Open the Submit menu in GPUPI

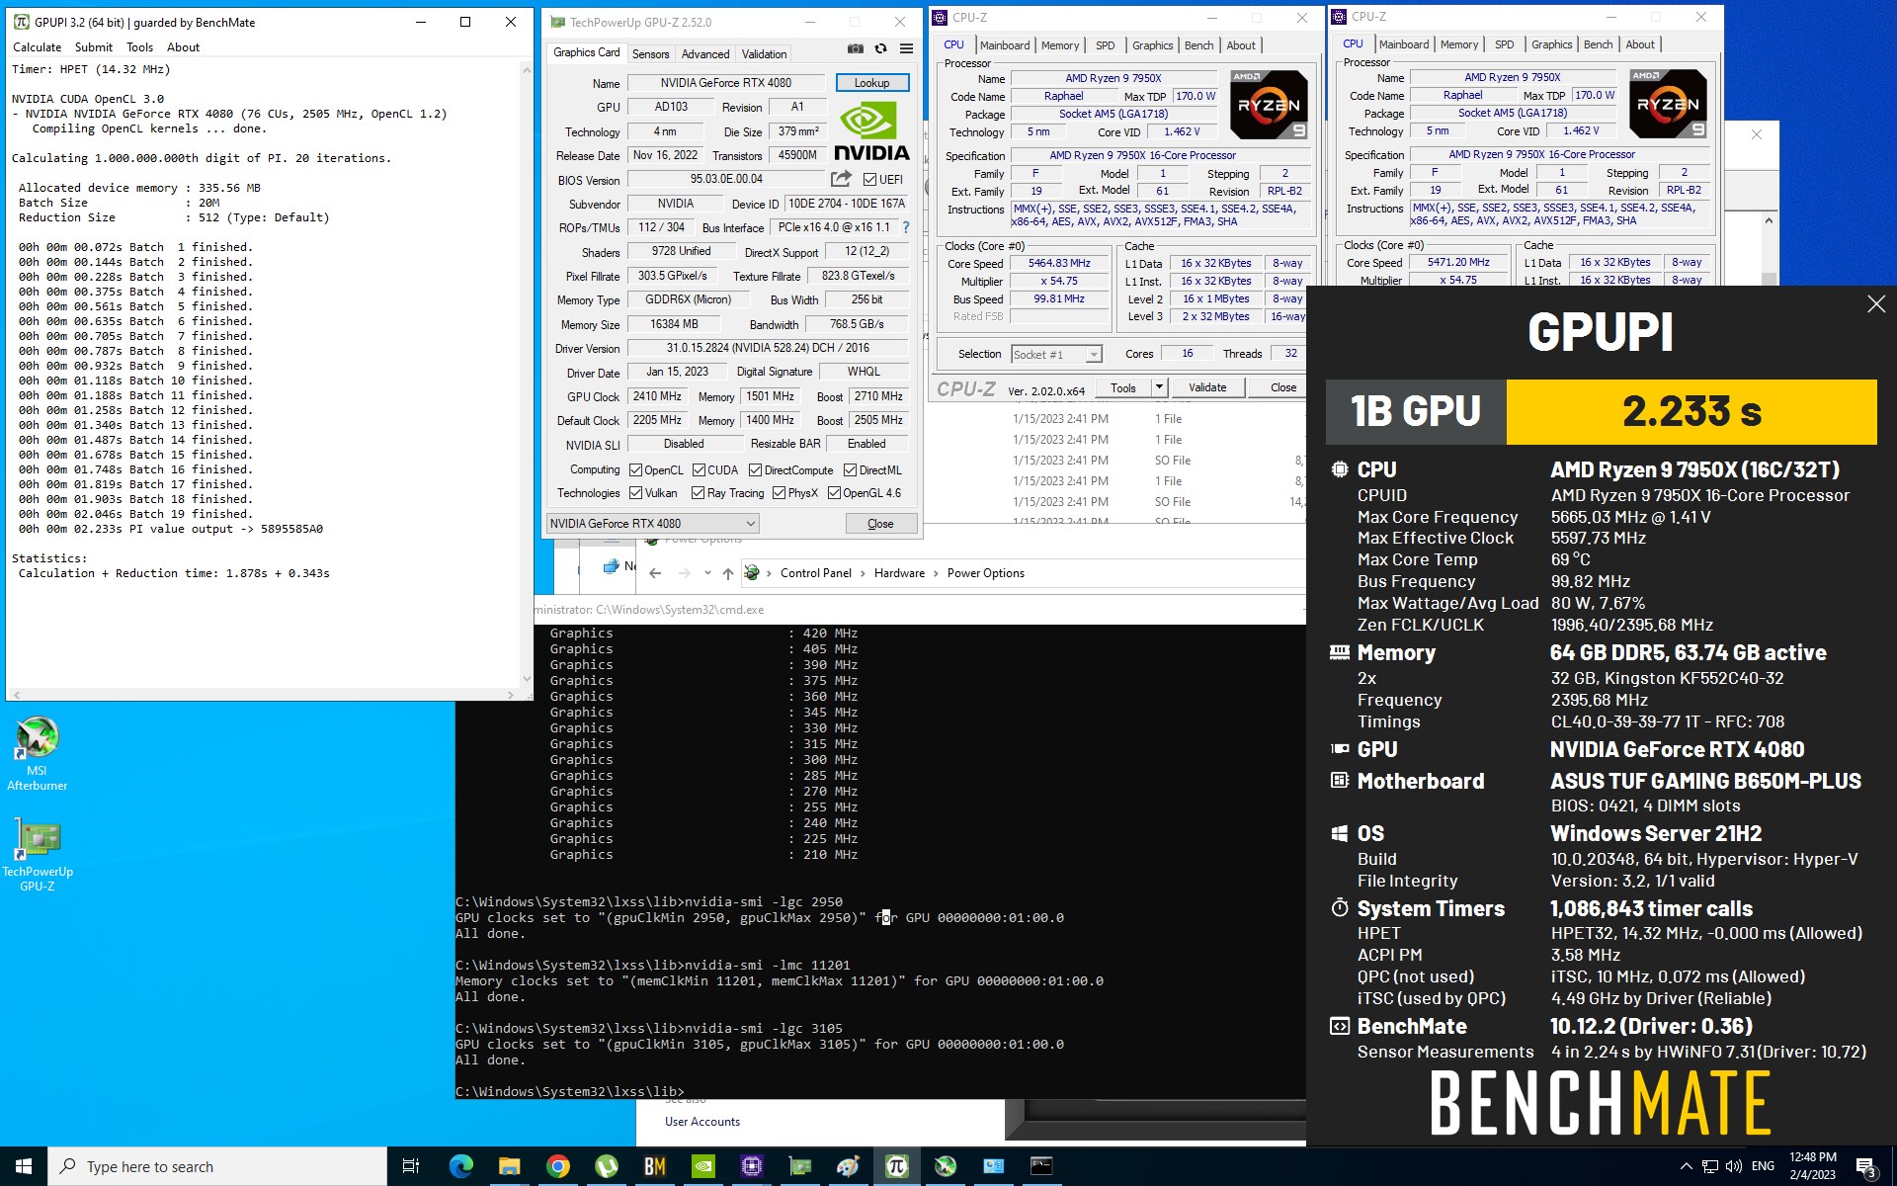(94, 47)
